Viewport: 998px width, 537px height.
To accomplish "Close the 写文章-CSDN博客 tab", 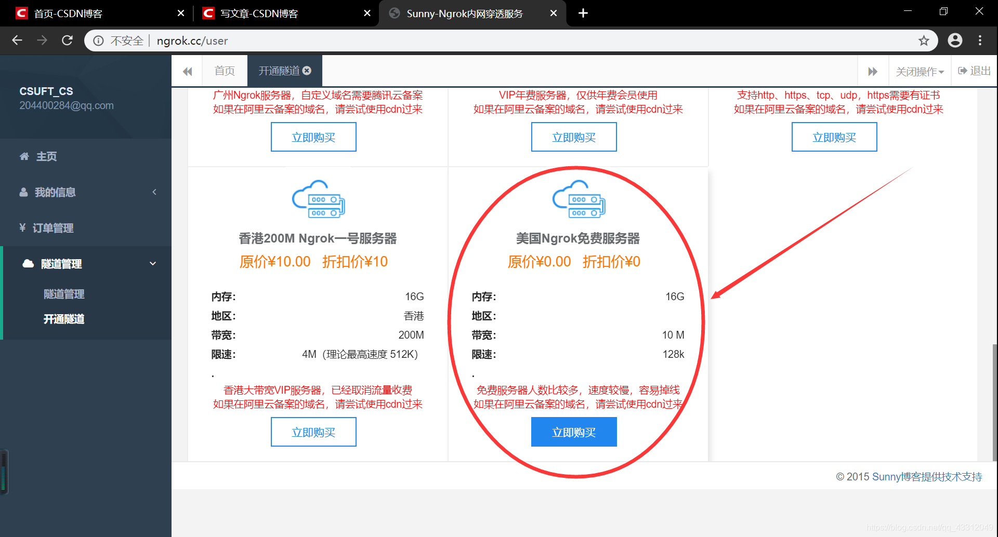I will click(x=367, y=13).
